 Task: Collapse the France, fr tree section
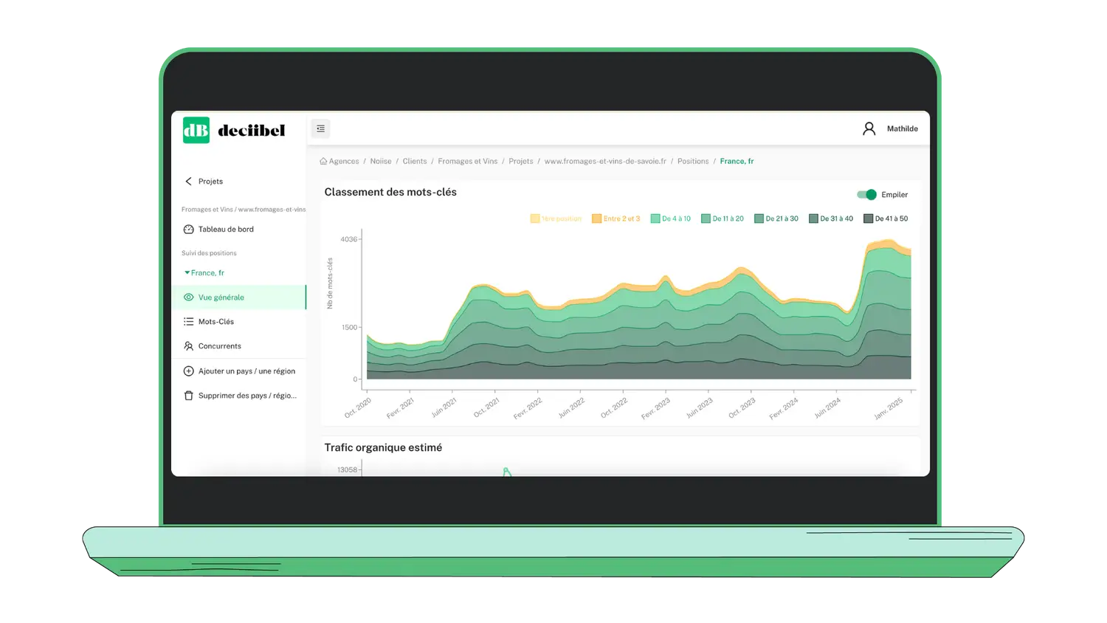[x=187, y=273]
